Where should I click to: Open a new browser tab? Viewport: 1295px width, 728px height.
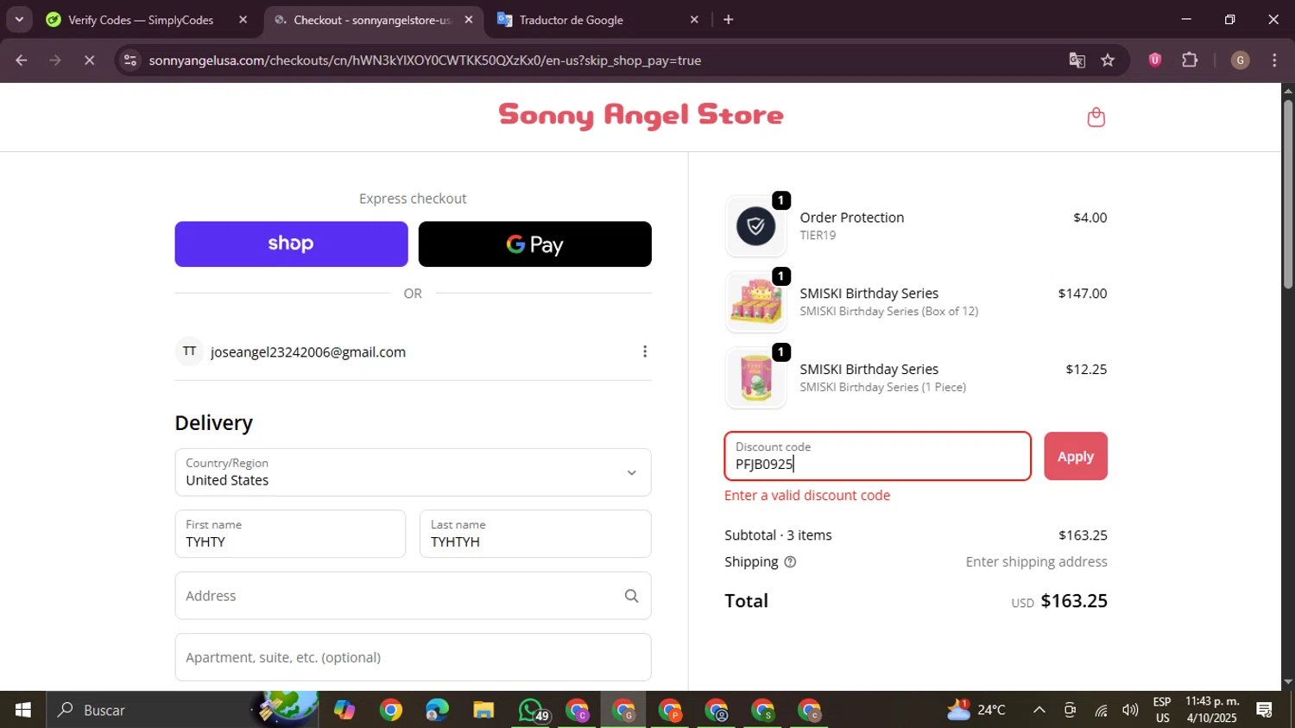[728, 19]
